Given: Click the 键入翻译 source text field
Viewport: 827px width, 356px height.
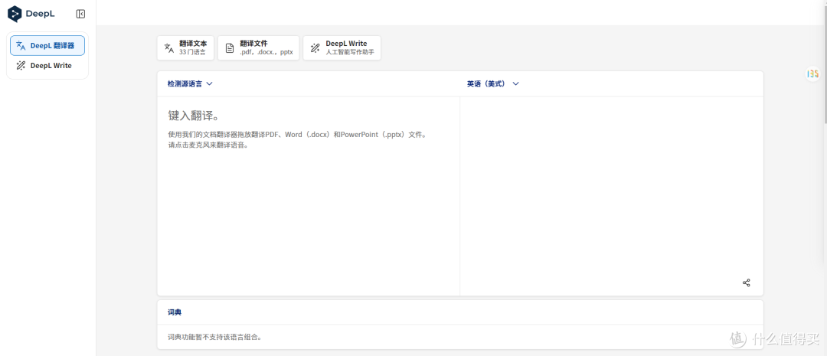Looking at the screenshot, I should pos(309,196).
